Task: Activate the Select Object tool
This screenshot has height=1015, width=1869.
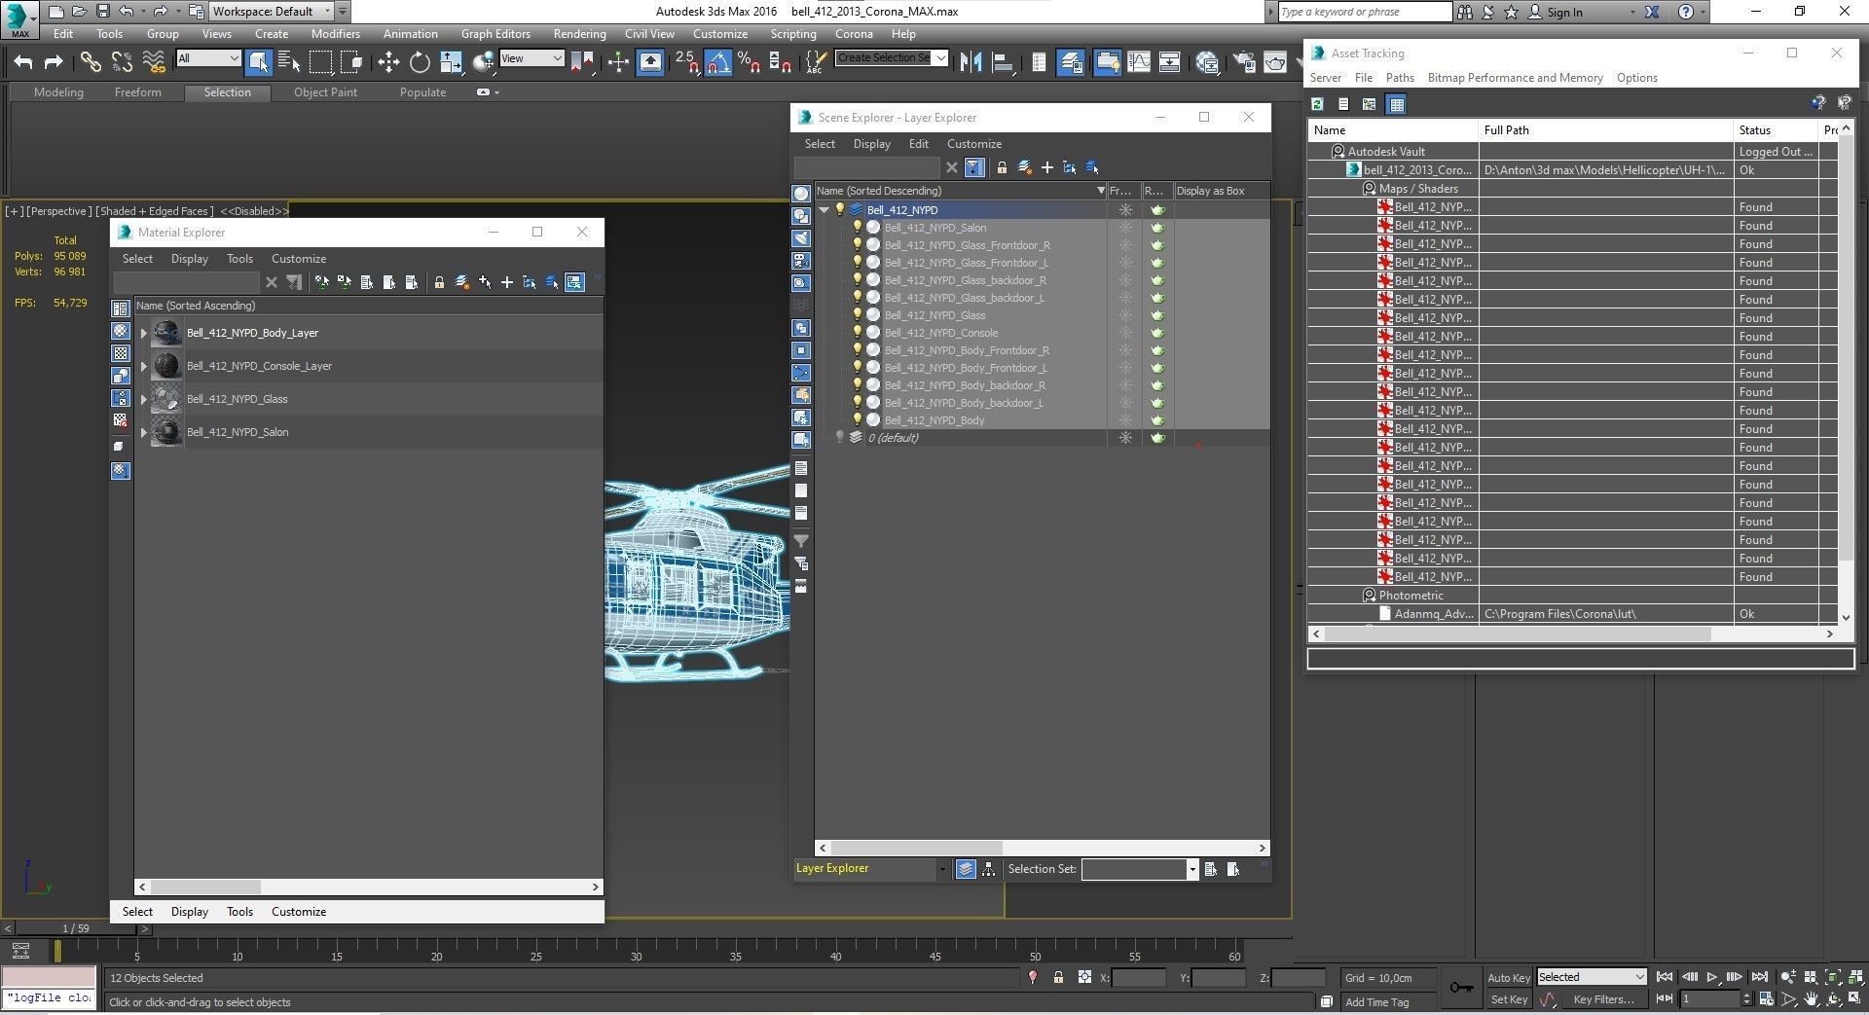Action: pyautogui.click(x=258, y=62)
